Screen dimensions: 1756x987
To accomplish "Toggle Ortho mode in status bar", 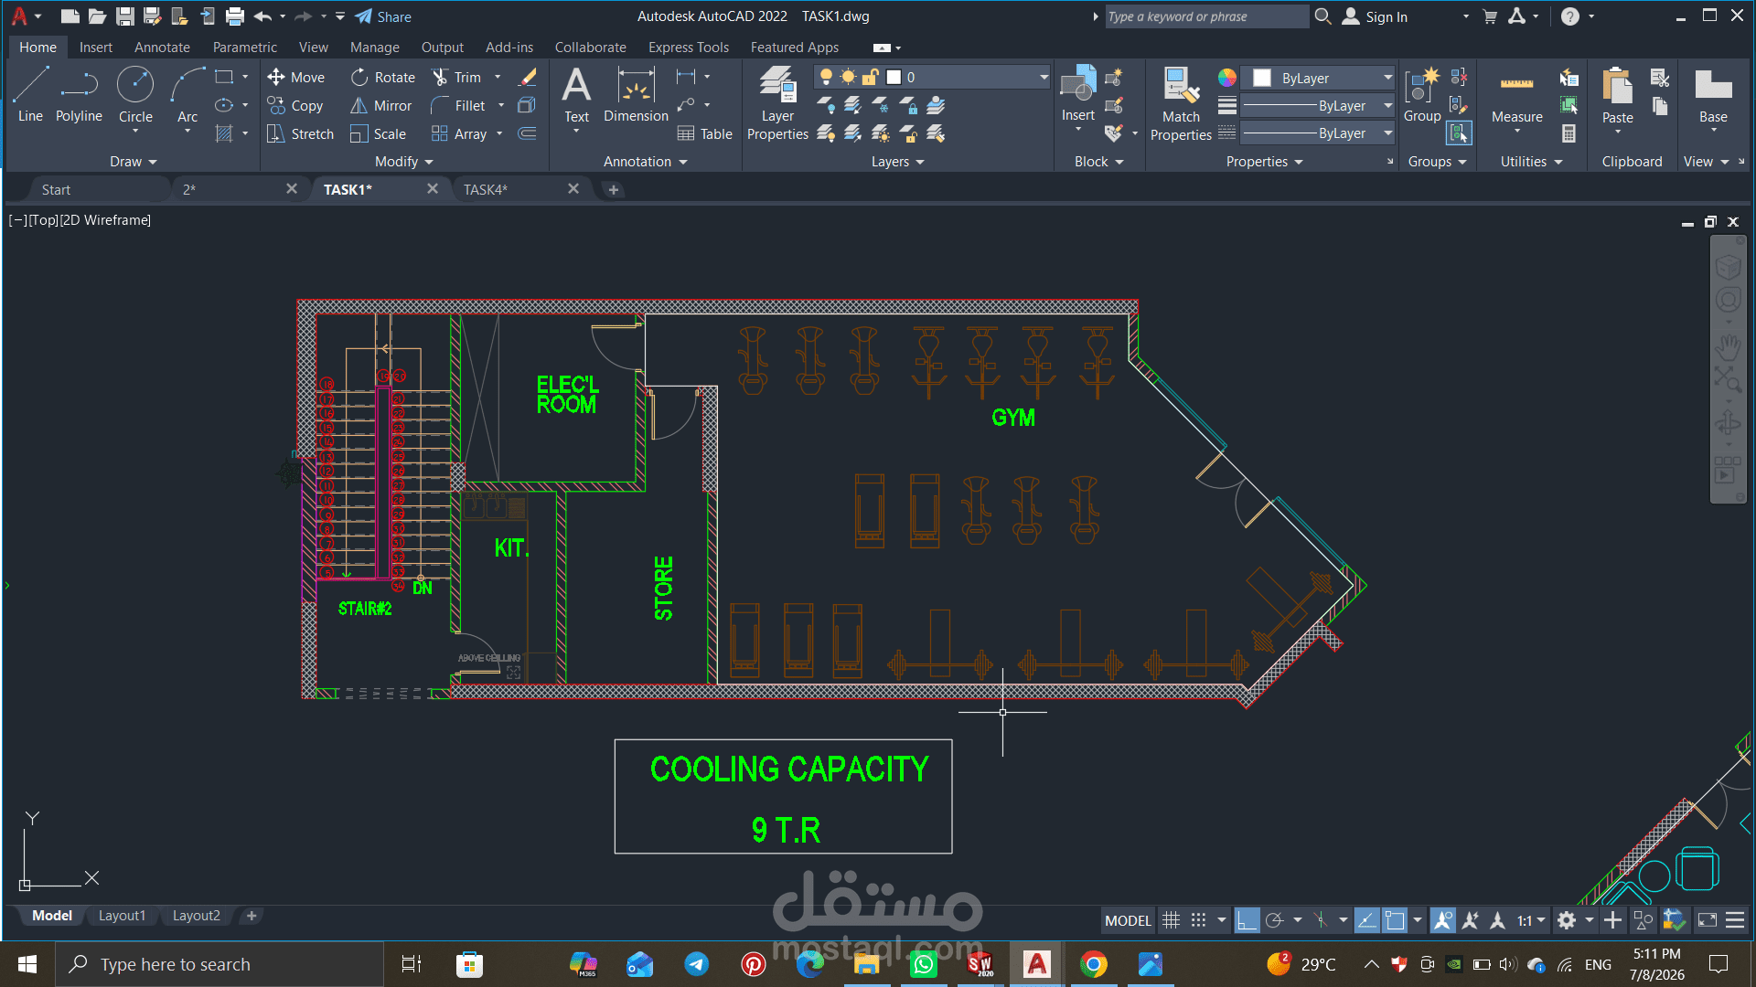I will 1247,920.
